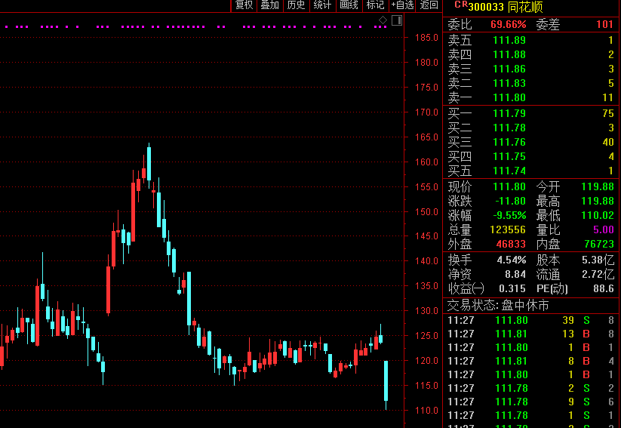Viewport: 621px width, 428px height.
Task: Click the 委差 value 101
Action: [604, 25]
